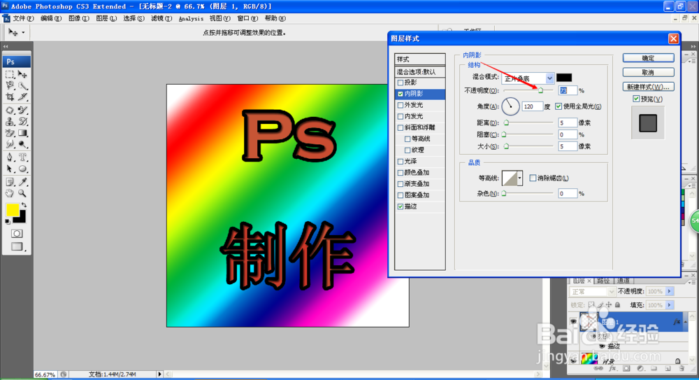Enable the 投影 drop shadow checkbox
This screenshot has width=699, height=380.
(401, 83)
